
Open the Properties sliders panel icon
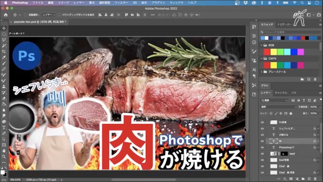[254, 36]
